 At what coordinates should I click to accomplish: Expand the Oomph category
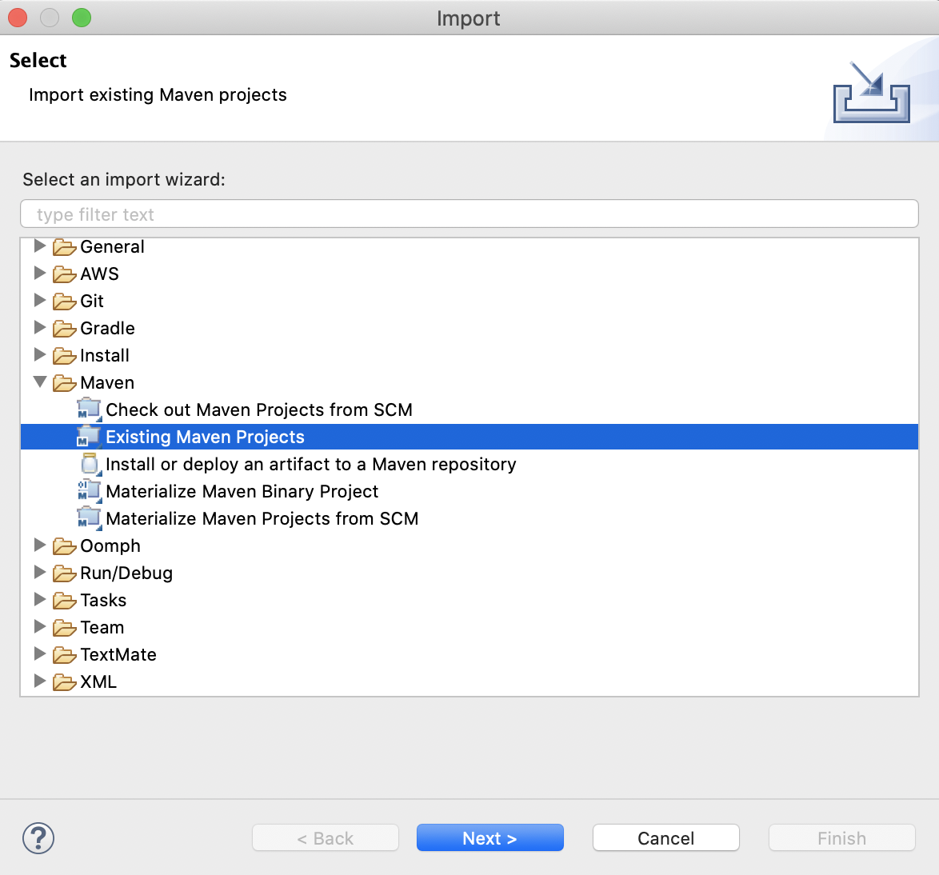click(x=39, y=545)
